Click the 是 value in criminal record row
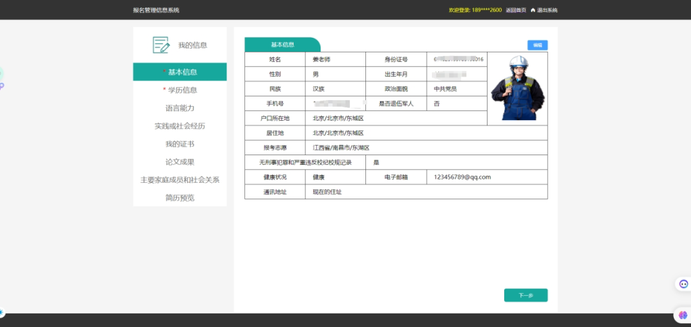 (x=376, y=162)
